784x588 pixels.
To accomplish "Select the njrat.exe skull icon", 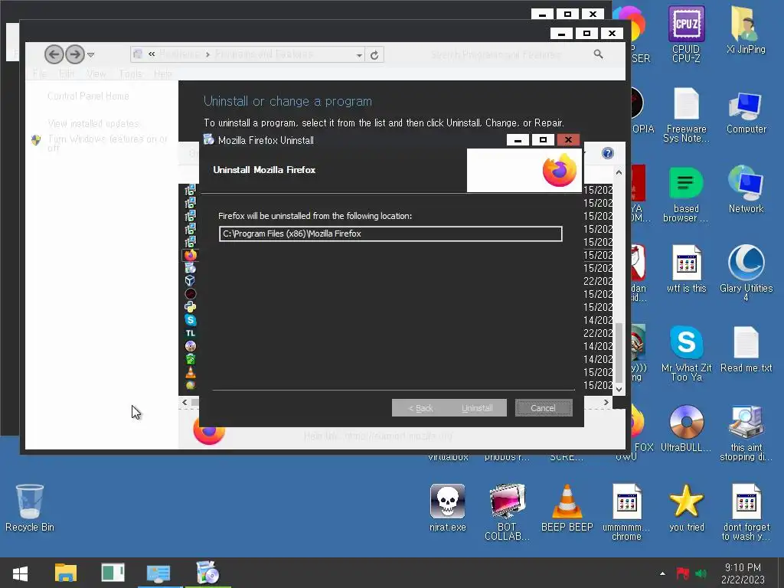I will 447,508.
